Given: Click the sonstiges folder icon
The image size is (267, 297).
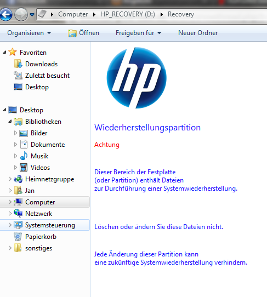Looking at the screenshot, I should click(18, 248).
